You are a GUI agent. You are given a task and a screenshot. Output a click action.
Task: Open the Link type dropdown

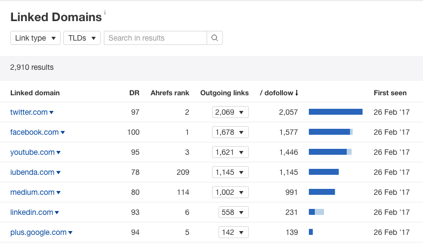click(x=35, y=38)
